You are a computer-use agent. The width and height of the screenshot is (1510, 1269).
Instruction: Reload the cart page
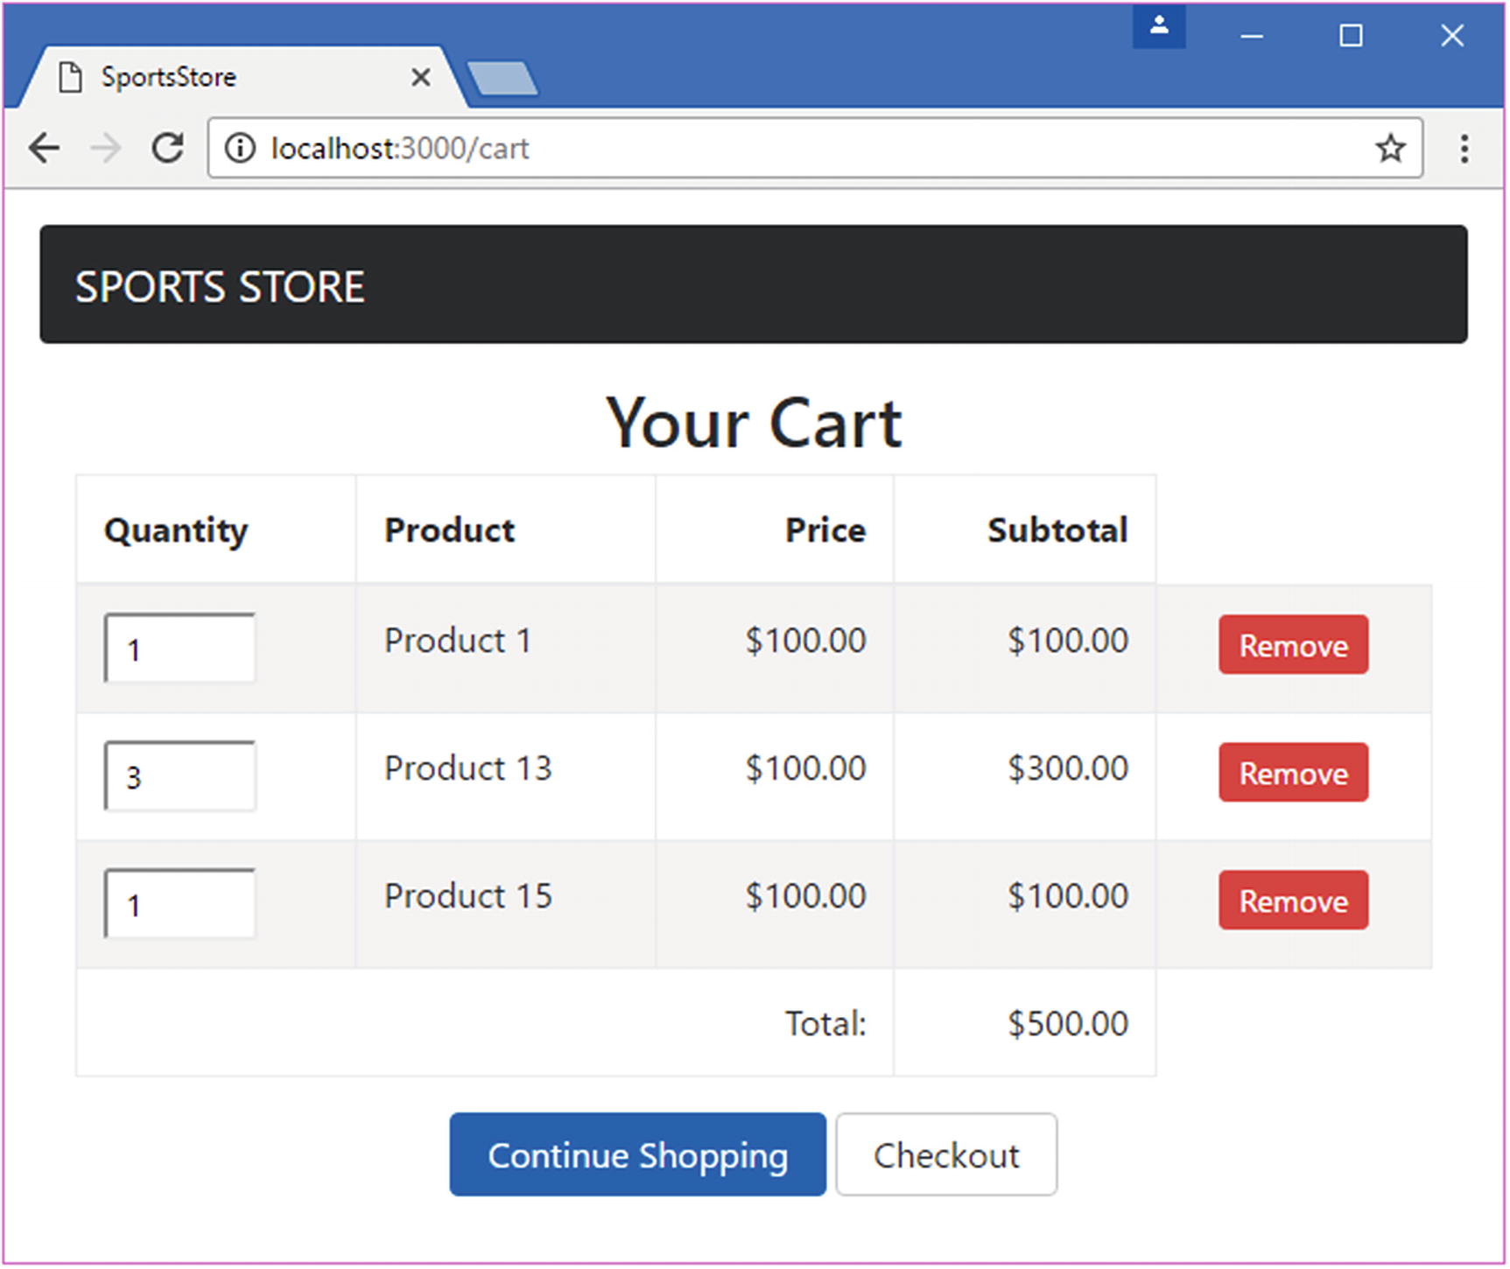(x=168, y=147)
